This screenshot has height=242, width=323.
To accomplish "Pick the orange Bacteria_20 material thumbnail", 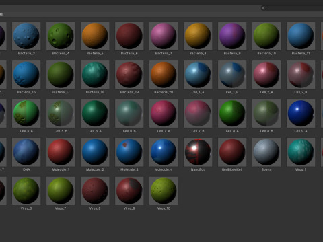I will coord(164,75).
